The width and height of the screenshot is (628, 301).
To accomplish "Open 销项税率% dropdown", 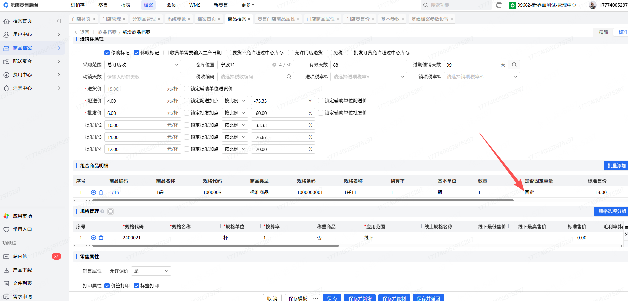I will pos(482,77).
